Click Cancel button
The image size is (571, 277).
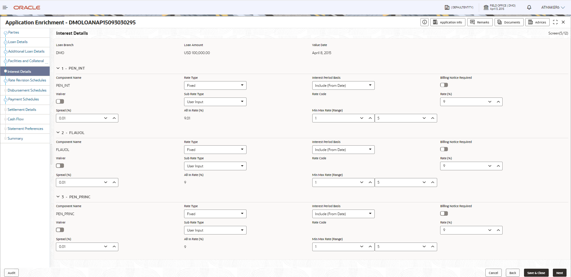(x=493, y=273)
